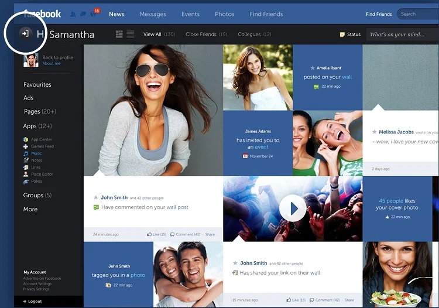Click Comment (42) bubble on 15 minutes ago post
The width and height of the screenshot is (439, 308).
(x=311, y=300)
